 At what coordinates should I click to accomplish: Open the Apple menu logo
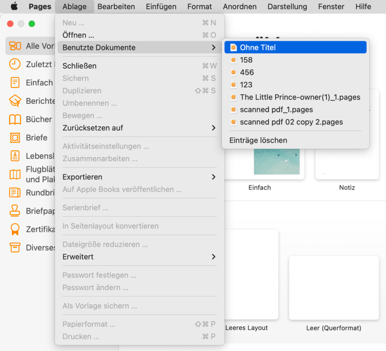pyautogui.click(x=14, y=7)
